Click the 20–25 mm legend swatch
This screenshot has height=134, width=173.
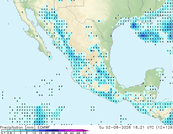[49, 130]
